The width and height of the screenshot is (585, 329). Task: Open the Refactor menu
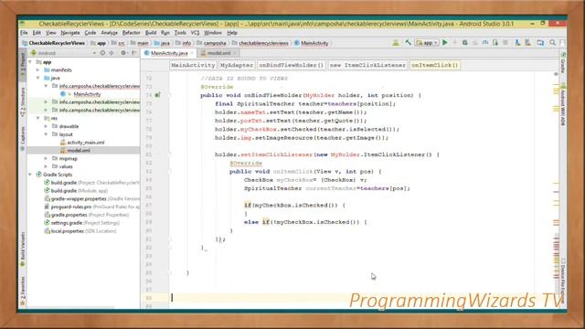[131, 33]
